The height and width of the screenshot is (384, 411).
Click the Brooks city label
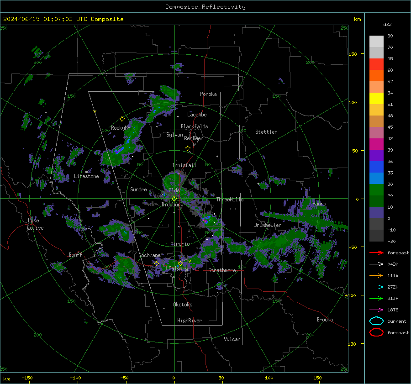tap(325, 320)
